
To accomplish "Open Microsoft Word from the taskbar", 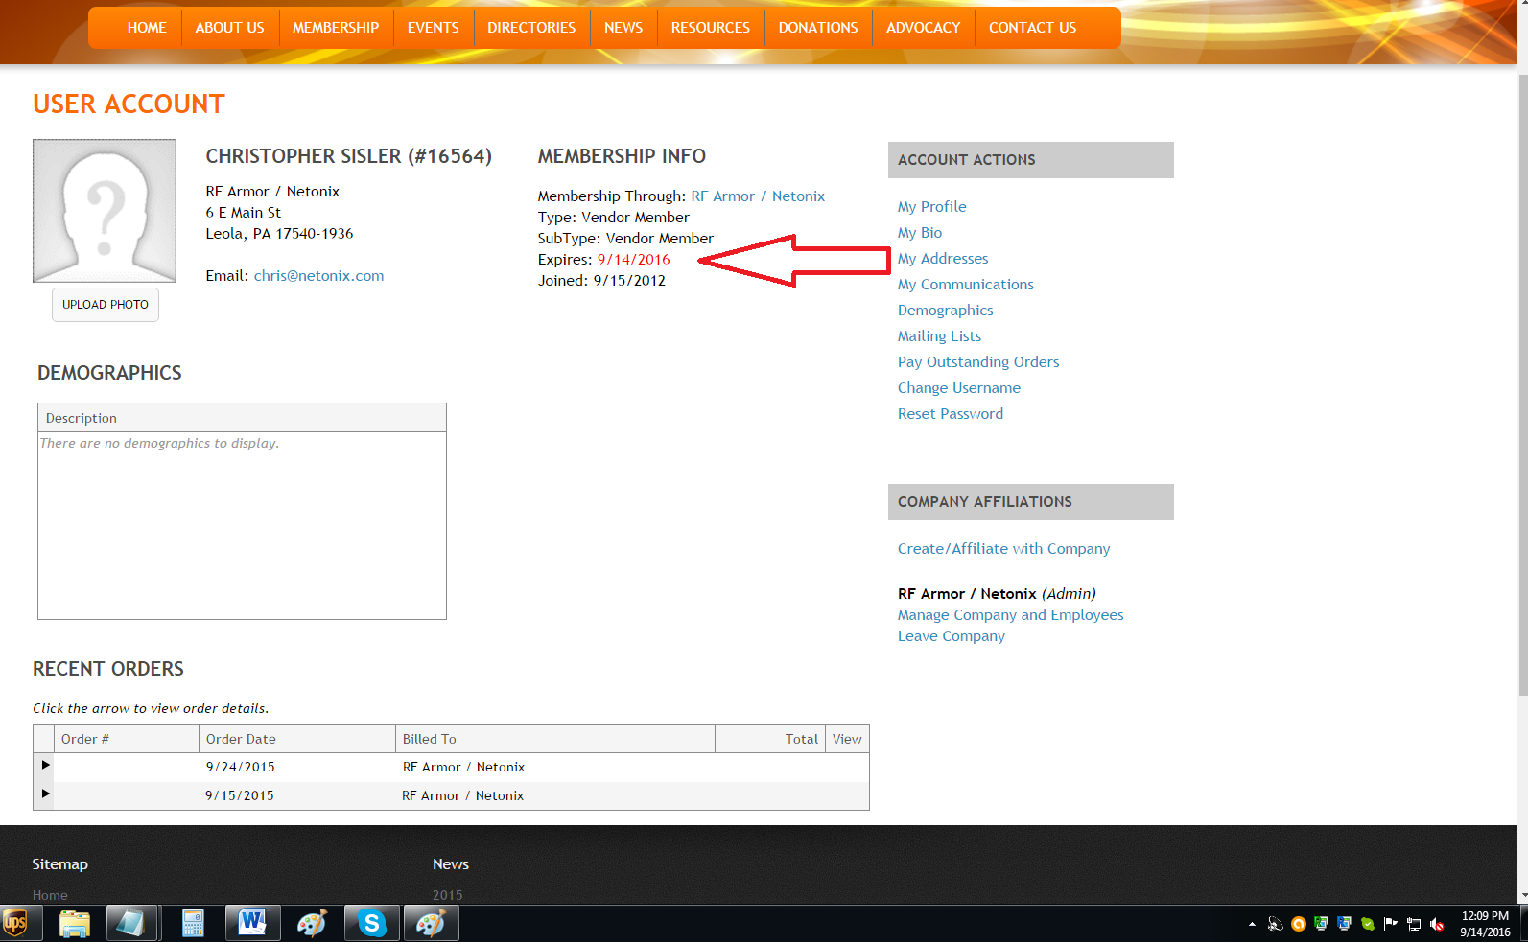I will [x=252, y=923].
